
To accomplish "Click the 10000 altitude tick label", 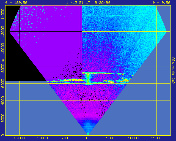I will coord(2,48).
